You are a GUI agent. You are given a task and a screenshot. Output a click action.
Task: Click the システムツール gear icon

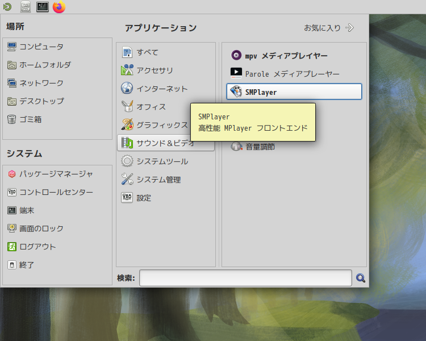[x=127, y=161]
